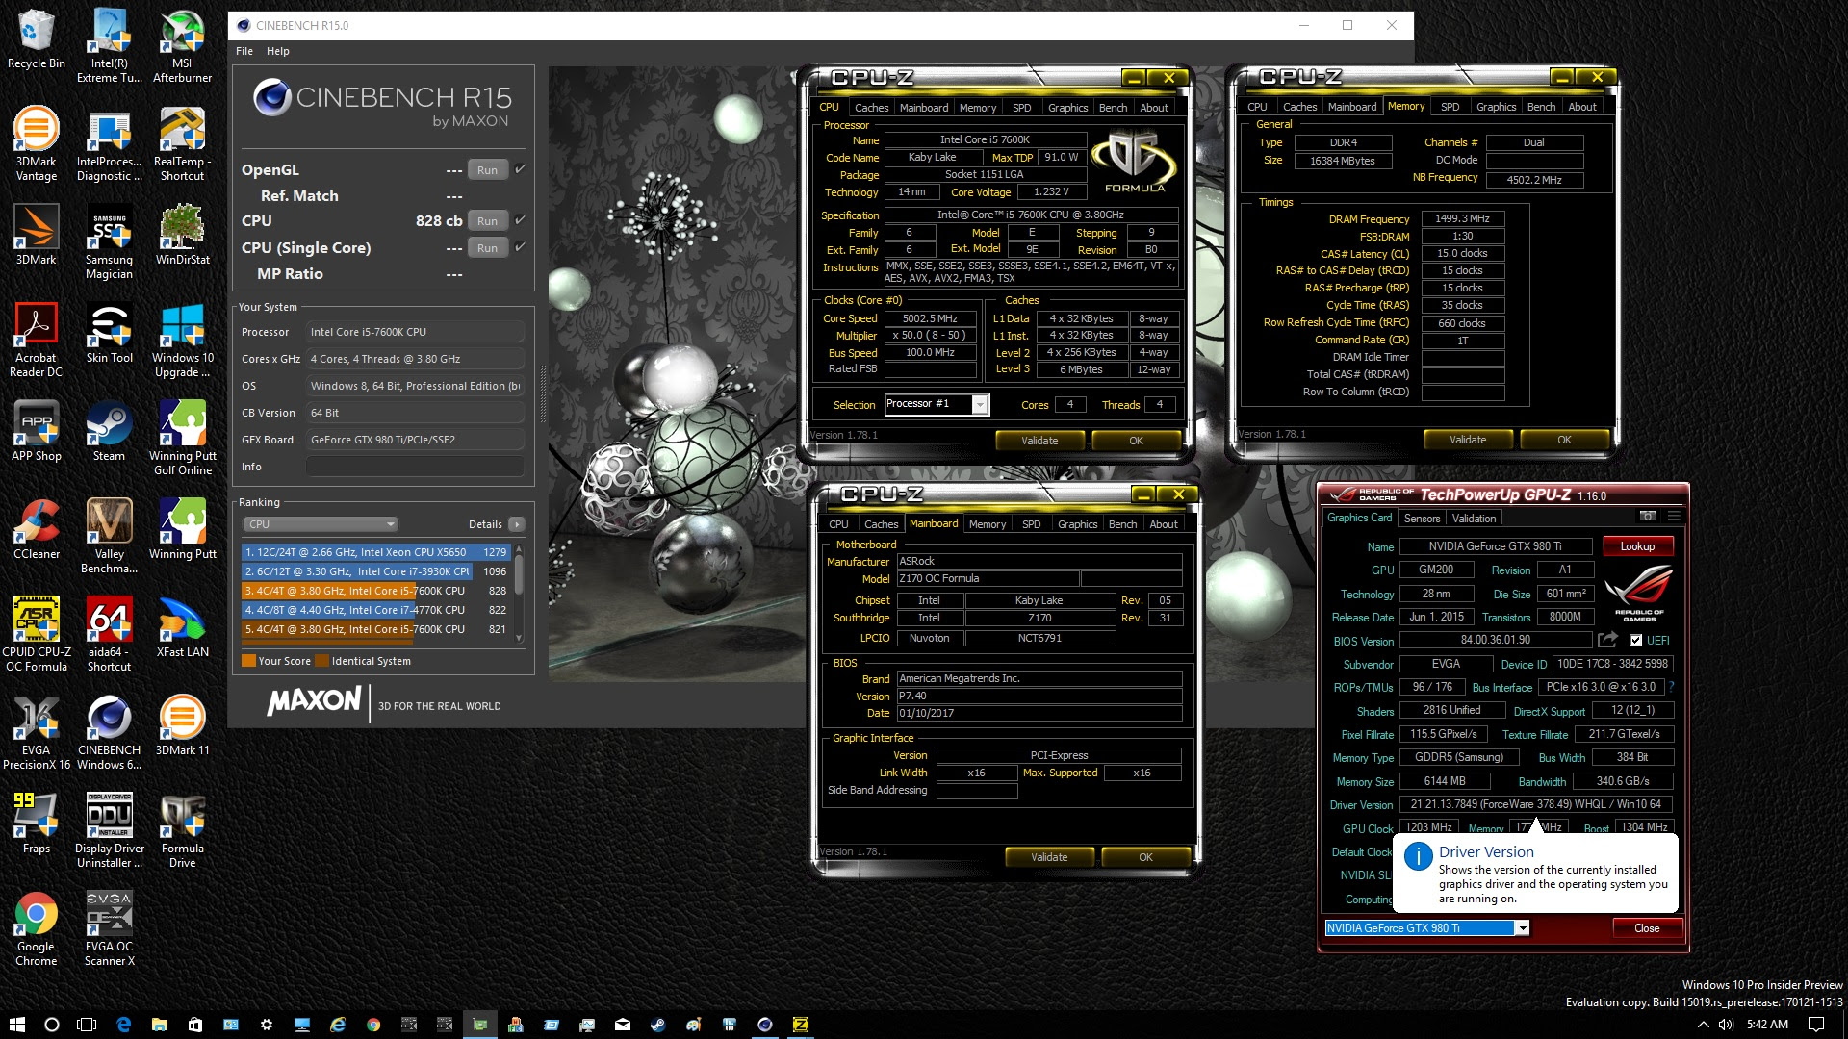Open the XFast LAN desktop icon
The image size is (1848, 1039).
click(182, 627)
